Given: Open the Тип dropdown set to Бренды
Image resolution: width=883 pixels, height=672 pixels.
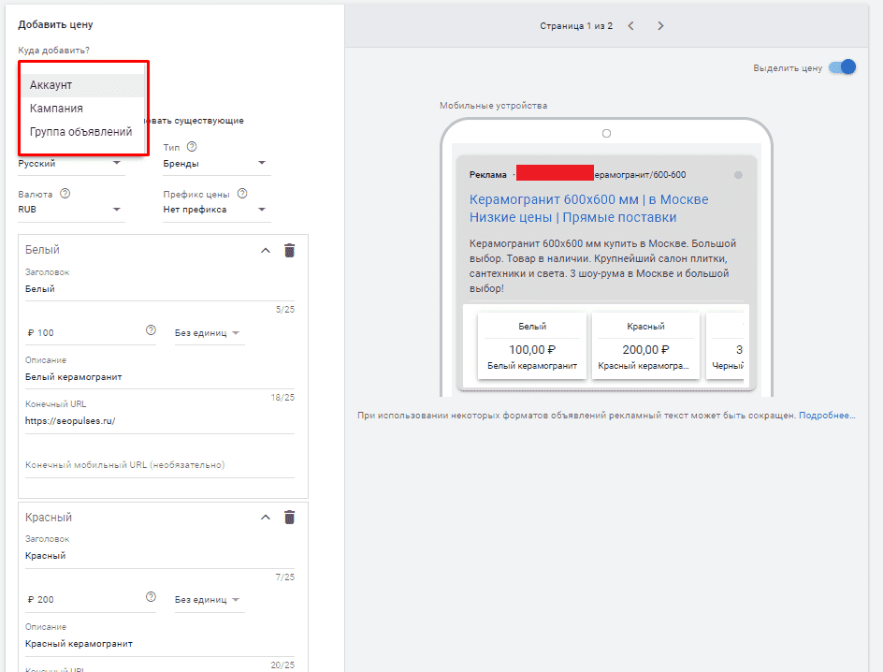Looking at the screenshot, I should click(217, 164).
